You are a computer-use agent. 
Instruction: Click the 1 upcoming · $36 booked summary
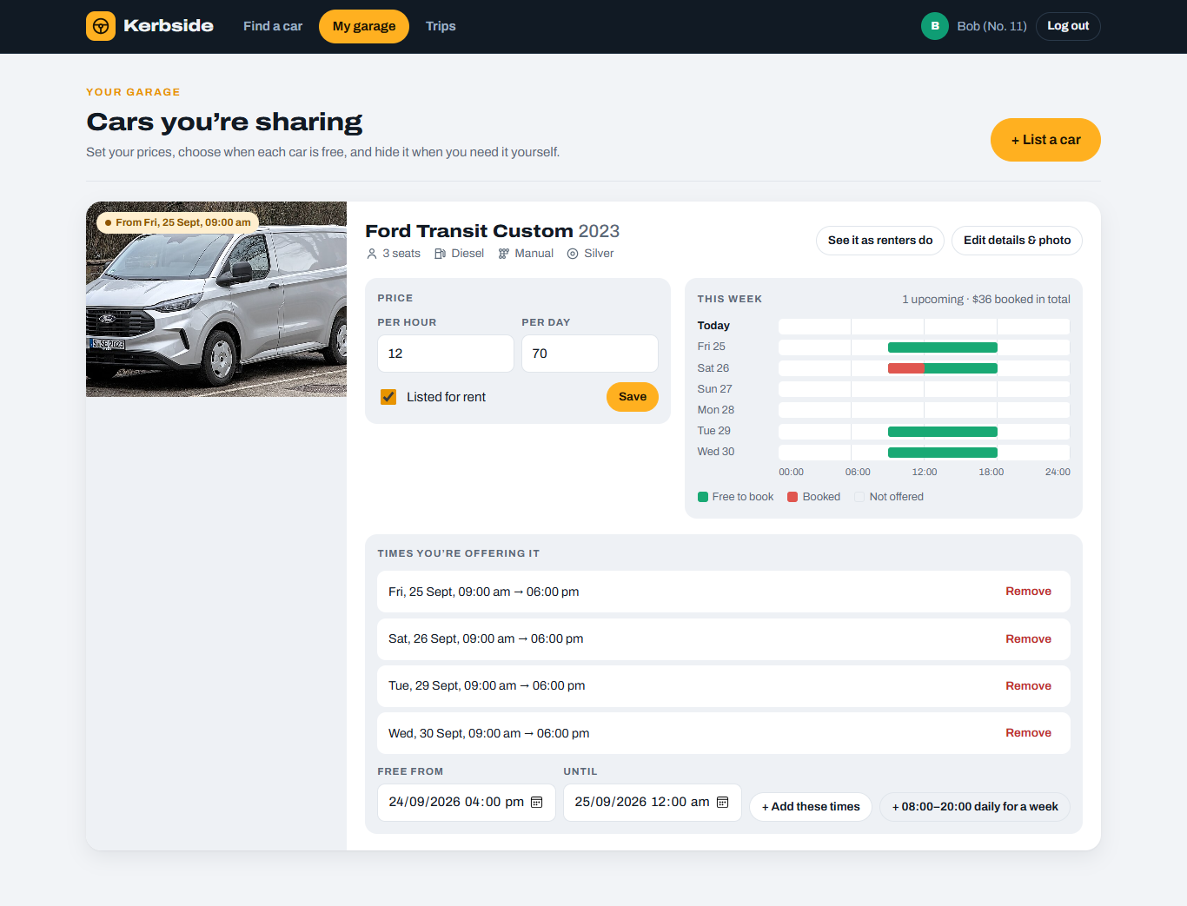point(986,300)
